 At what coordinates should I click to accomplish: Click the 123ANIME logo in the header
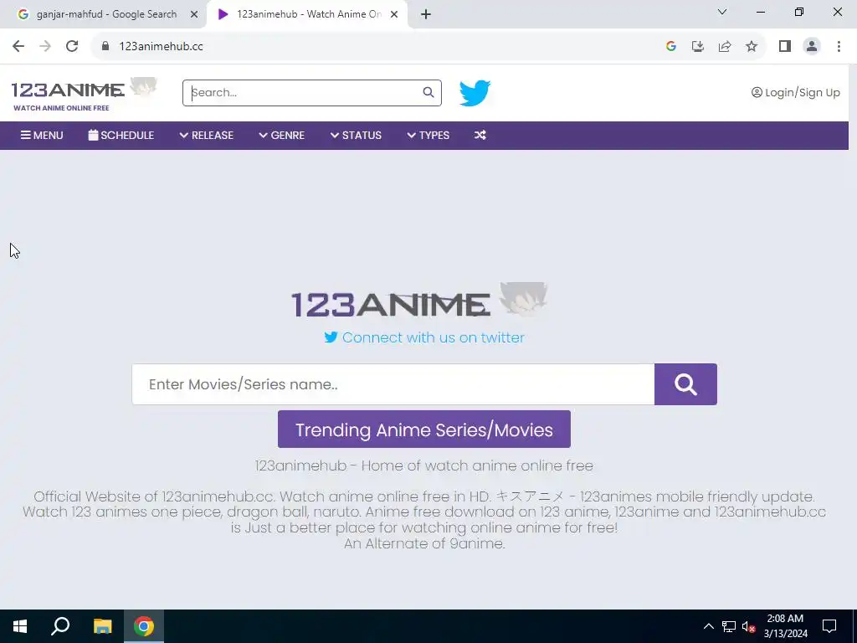[84, 94]
